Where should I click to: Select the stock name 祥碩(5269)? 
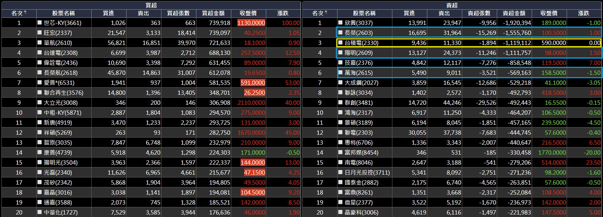(58, 133)
